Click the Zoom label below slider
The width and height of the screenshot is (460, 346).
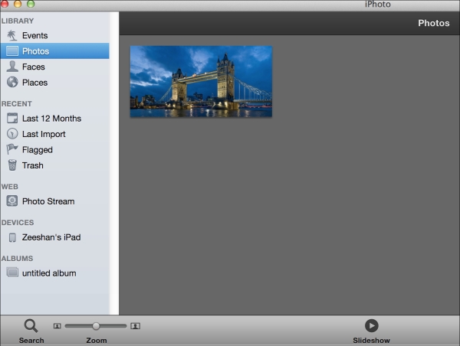(97, 341)
